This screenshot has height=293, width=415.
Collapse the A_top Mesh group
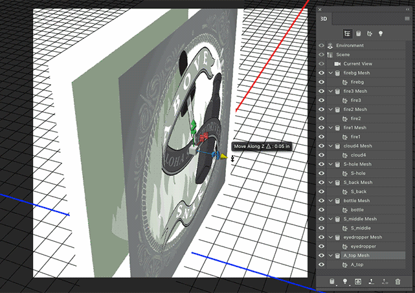coord(331,255)
